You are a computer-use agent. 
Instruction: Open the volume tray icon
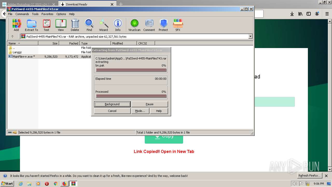[295, 184]
